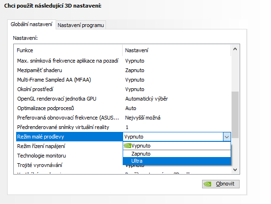Click Vypnuto value for Okolní prostředí

click(x=135, y=89)
